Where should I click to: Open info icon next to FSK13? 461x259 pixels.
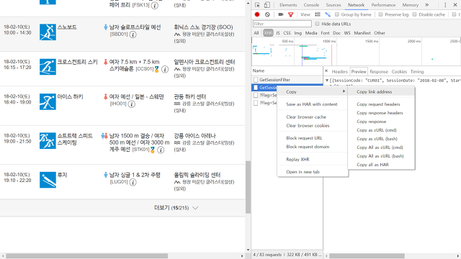[155, 5]
